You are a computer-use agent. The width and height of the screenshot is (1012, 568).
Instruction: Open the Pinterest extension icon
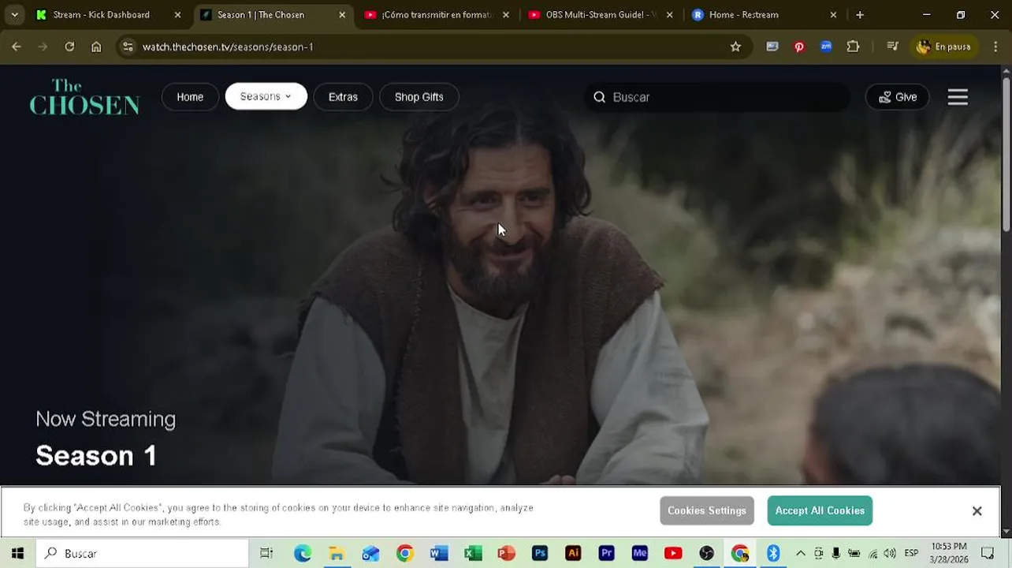(x=799, y=47)
